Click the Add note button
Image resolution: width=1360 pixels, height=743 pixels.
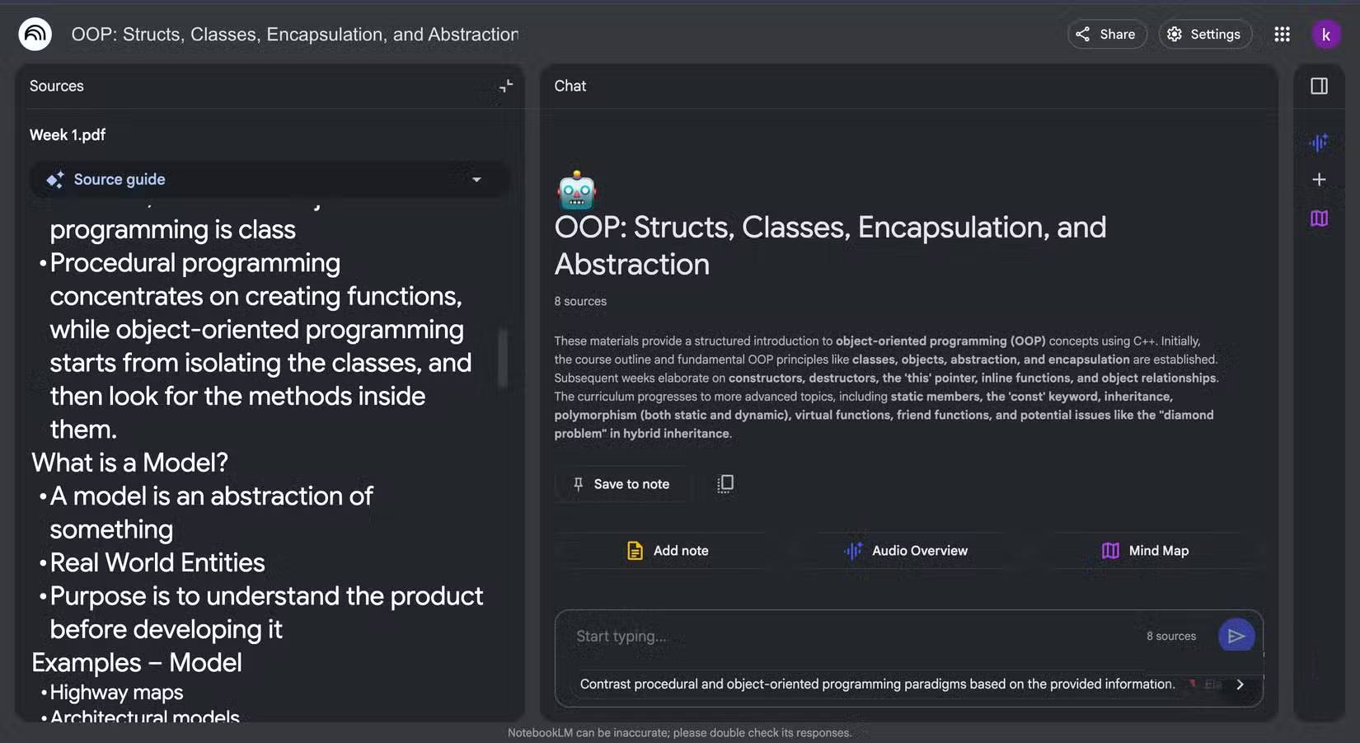[x=668, y=551]
